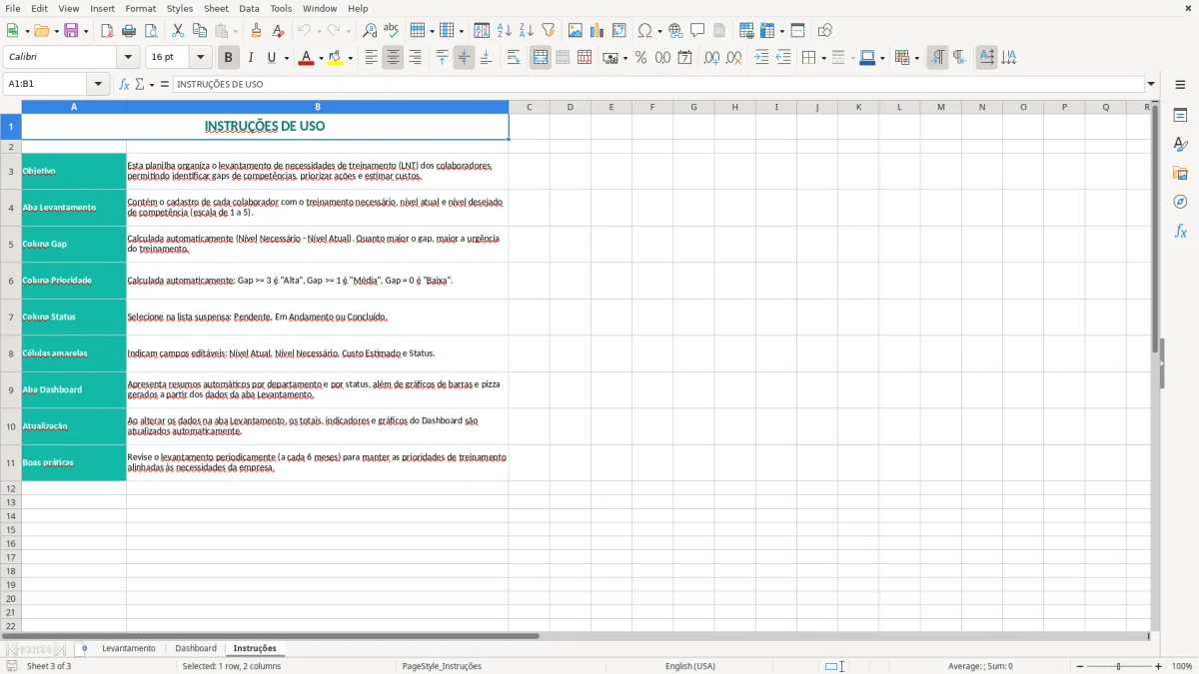Align text right
This screenshot has height=674, width=1199.
click(415, 58)
